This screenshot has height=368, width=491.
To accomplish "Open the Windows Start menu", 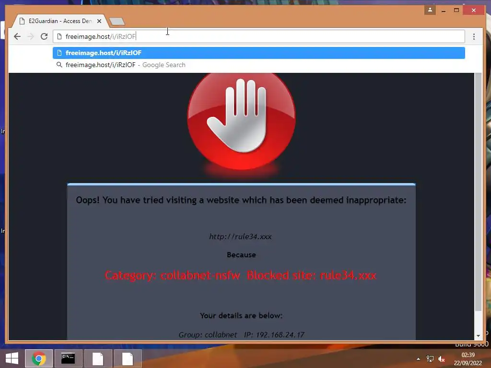I will click(x=12, y=358).
